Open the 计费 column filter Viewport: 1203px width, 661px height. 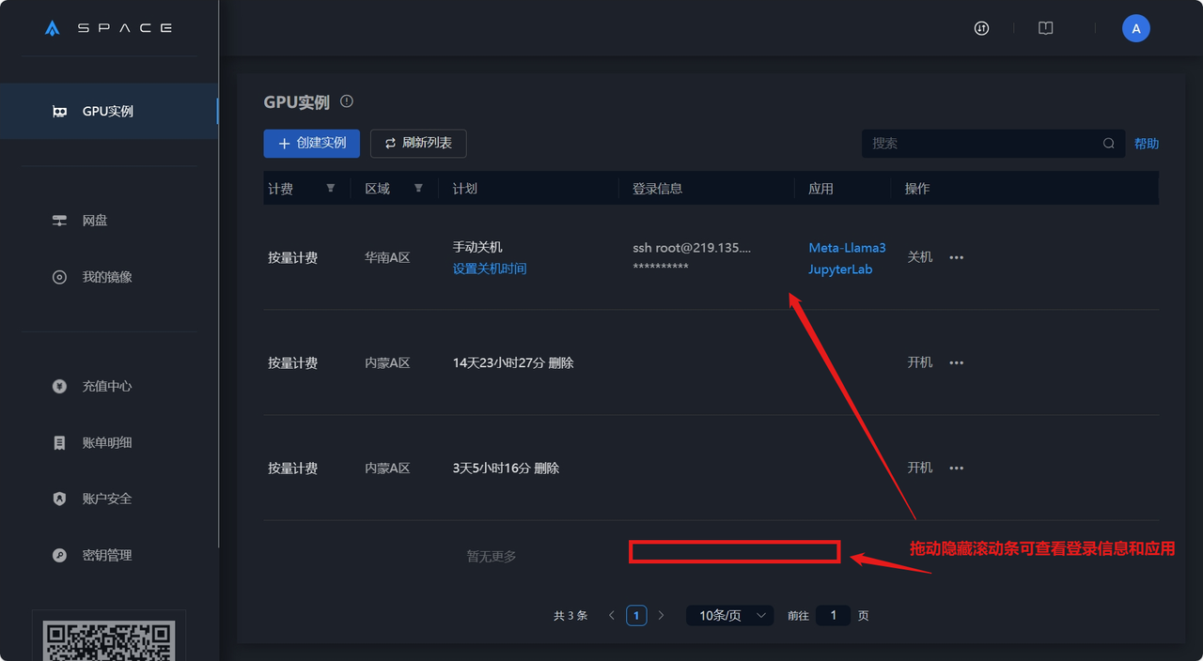(330, 188)
